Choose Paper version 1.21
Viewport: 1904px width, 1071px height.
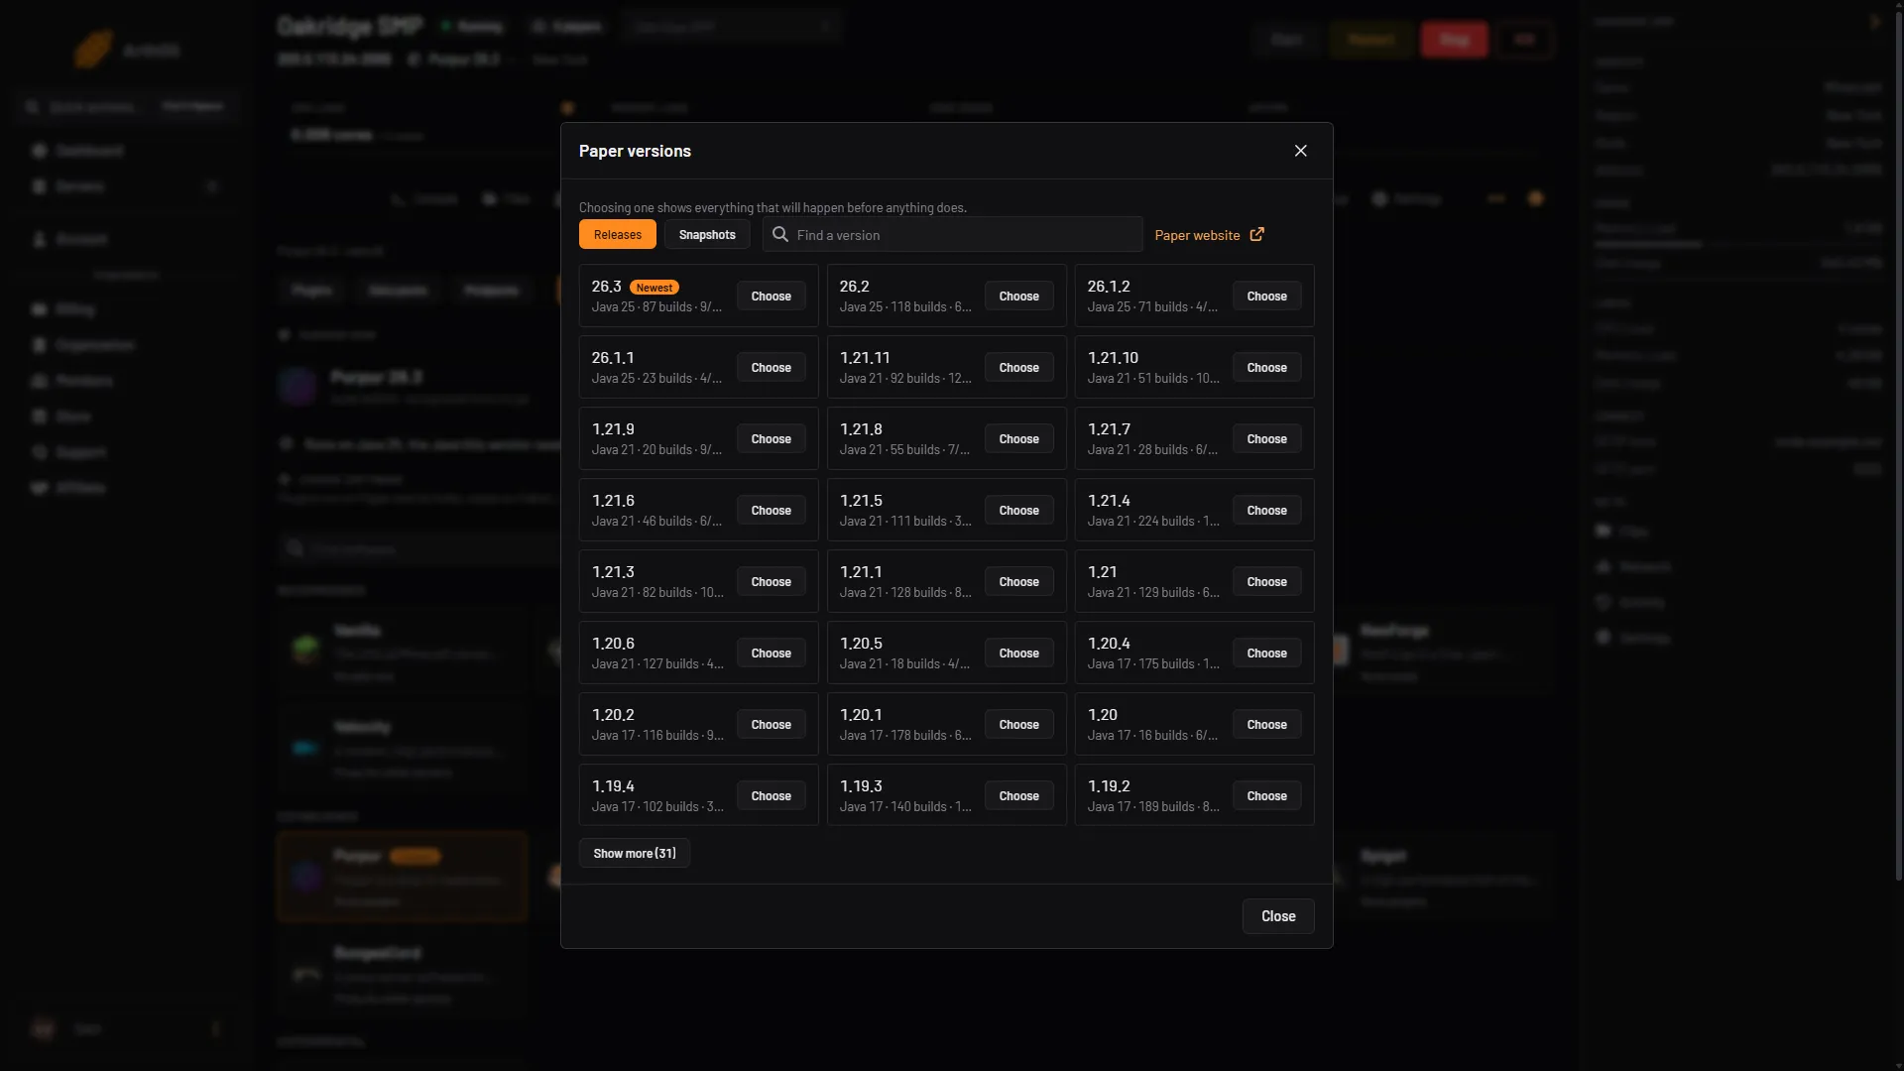[1267, 582]
